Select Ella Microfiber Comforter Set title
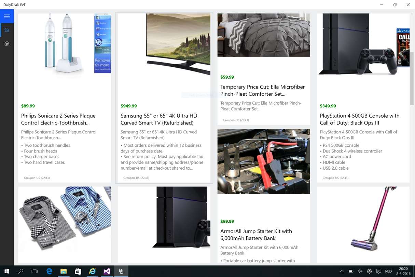Viewport: 415px width, 277px height. coord(263,90)
